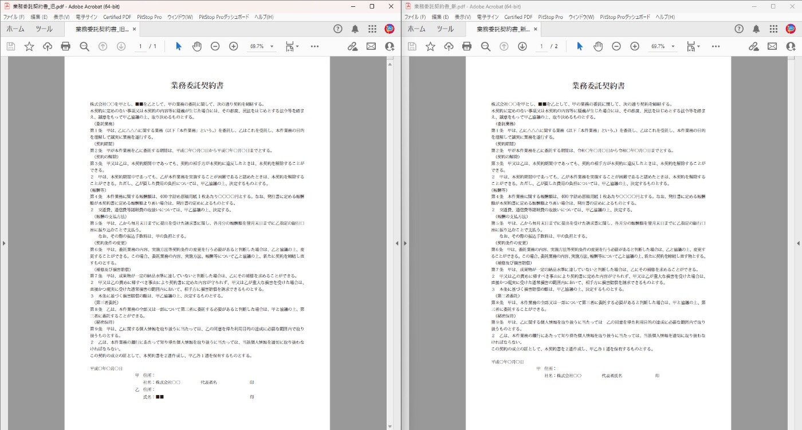
Task: Click zoom out (−) in the 旧.pdf window
Action: (x=215, y=46)
